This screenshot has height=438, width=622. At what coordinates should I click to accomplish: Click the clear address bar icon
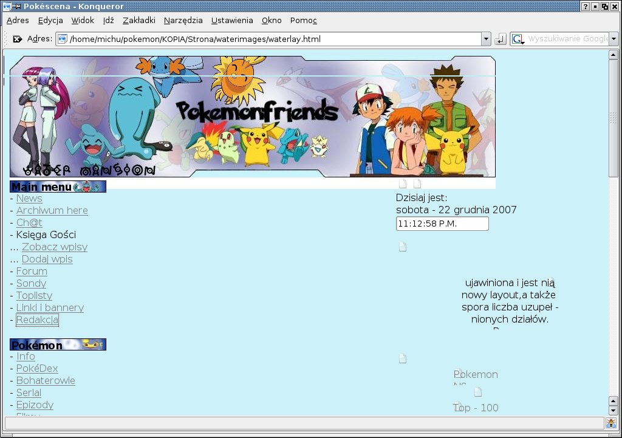[18, 39]
